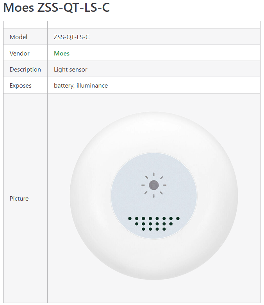Click the blue center disc of sensor
This screenshot has height=305, width=264.
pos(153,196)
